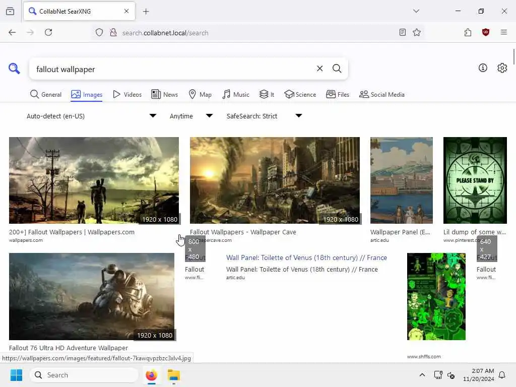Click the insecure connection padlock icon
The height and width of the screenshot is (387, 516).
coord(113,33)
